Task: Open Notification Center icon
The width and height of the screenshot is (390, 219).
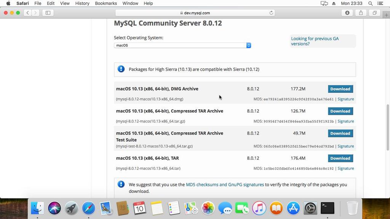Action: click(380, 3)
